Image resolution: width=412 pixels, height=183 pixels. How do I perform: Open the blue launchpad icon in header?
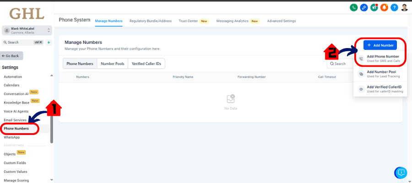coord(363,8)
